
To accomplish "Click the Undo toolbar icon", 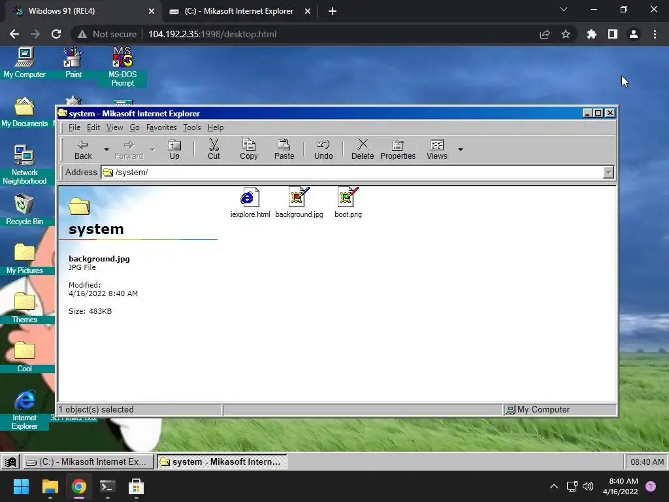I will pos(323,150).
